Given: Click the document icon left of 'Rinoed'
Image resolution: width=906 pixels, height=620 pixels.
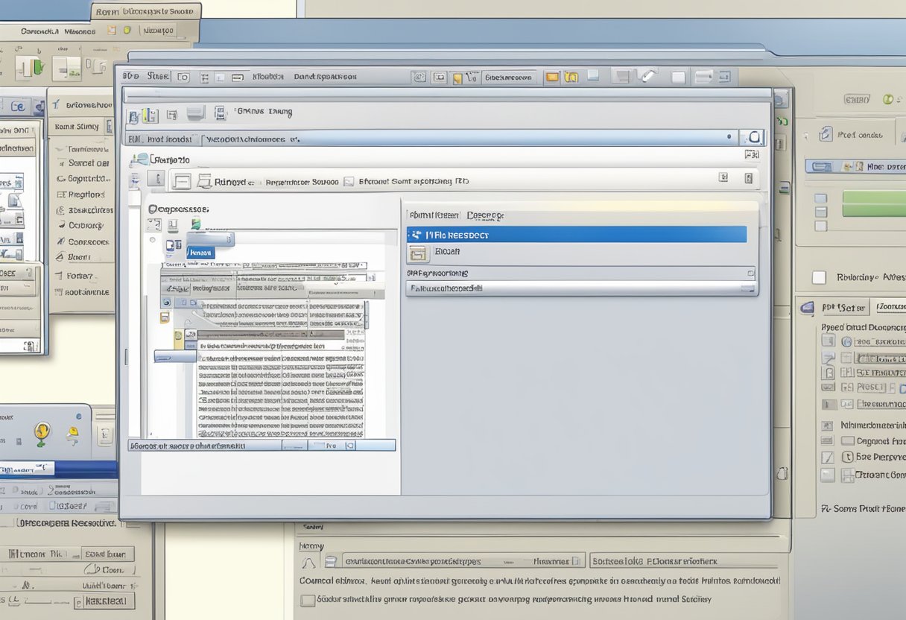Looking at the screenshot, I should [183, 181].
